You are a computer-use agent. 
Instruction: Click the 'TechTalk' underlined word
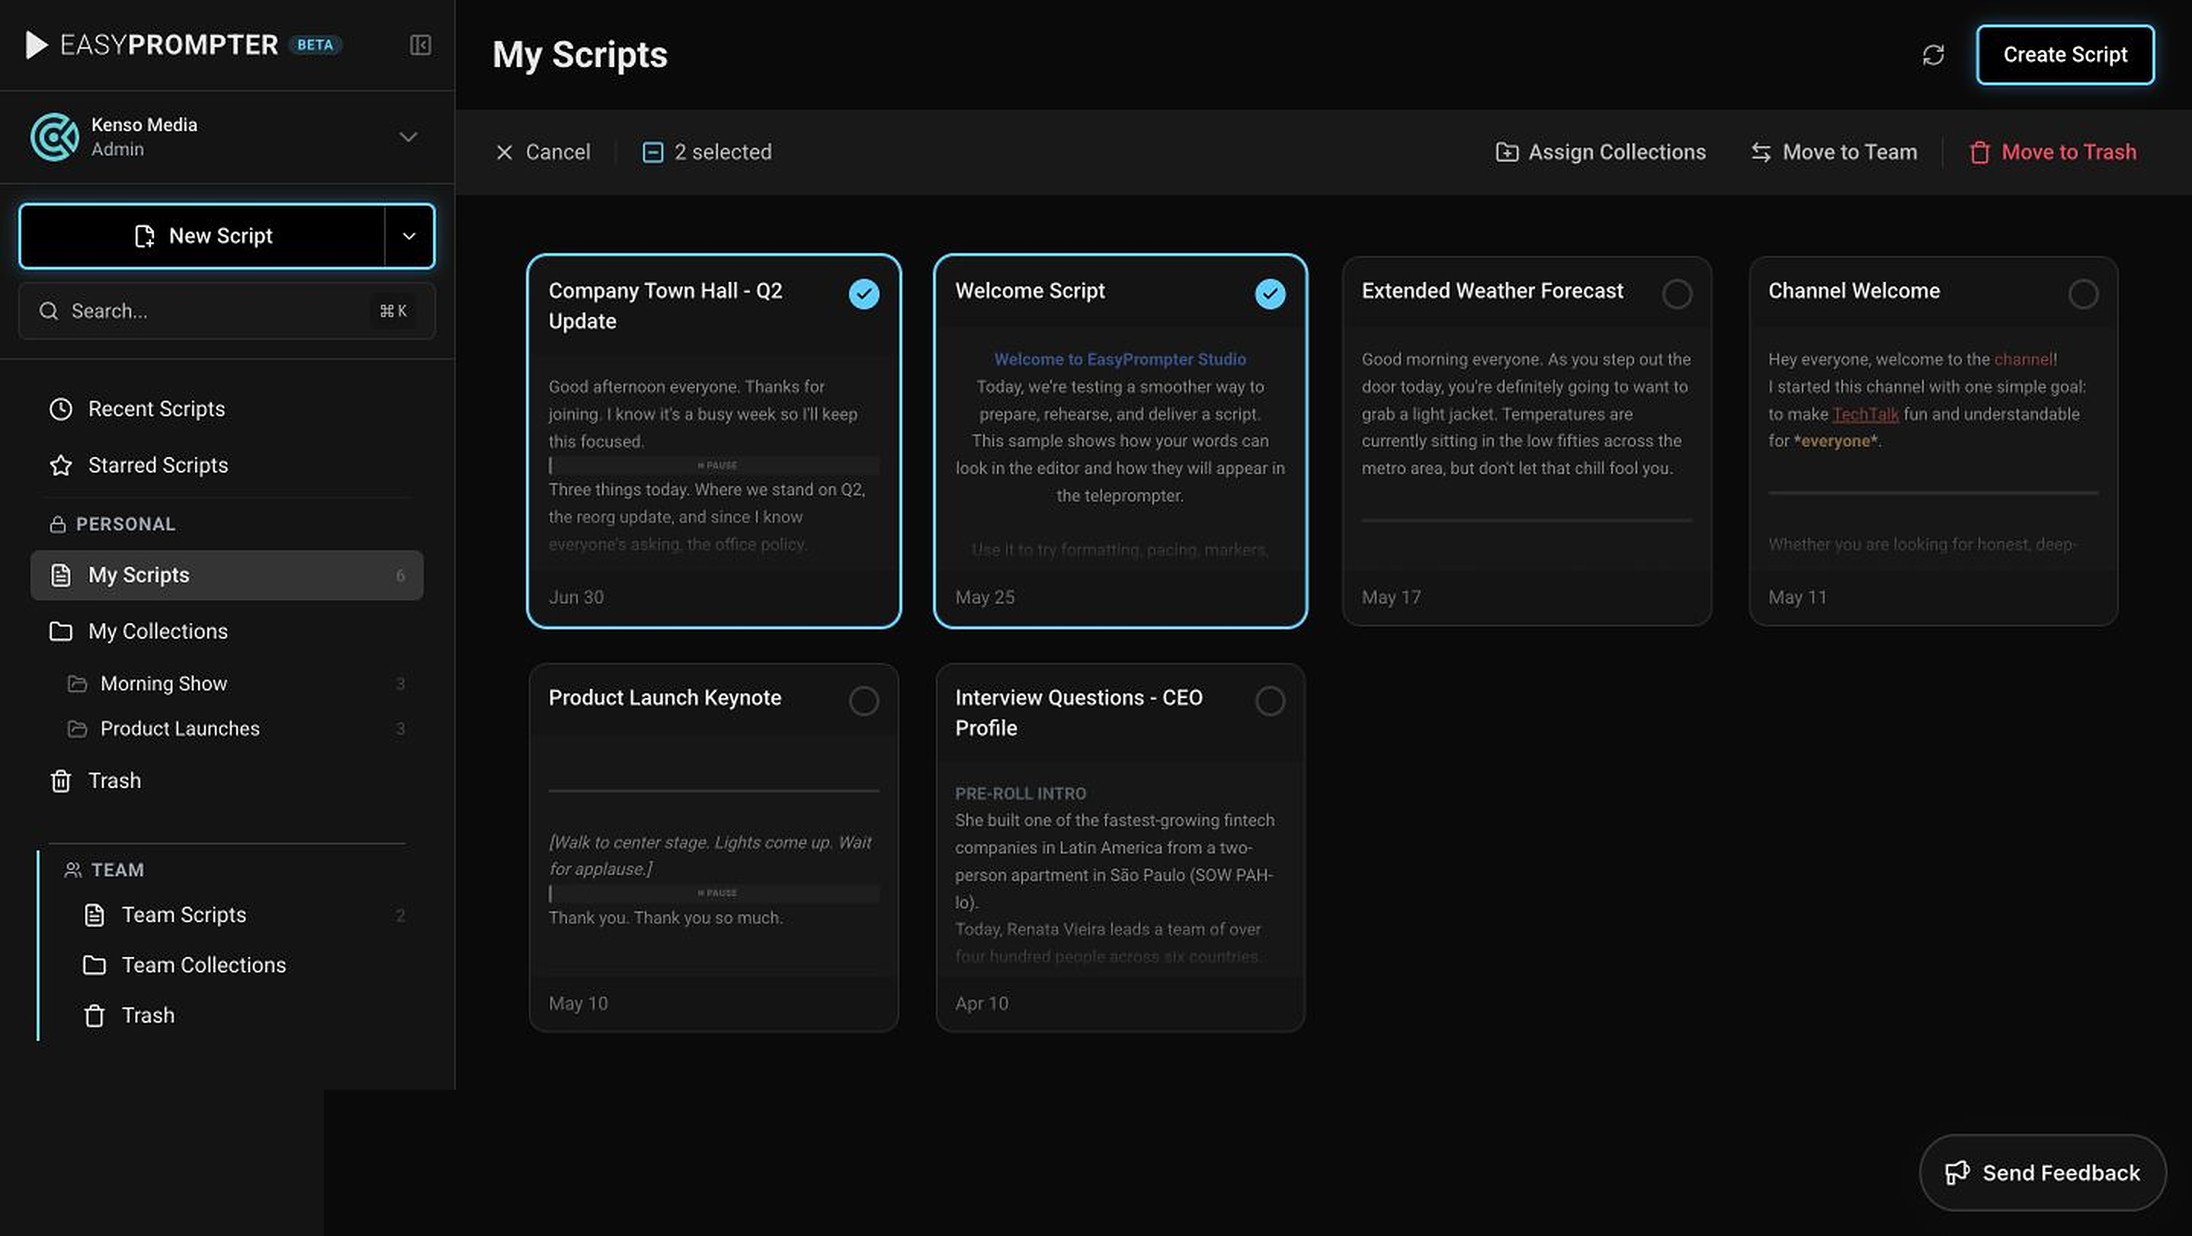click(x=1865, y=415)
